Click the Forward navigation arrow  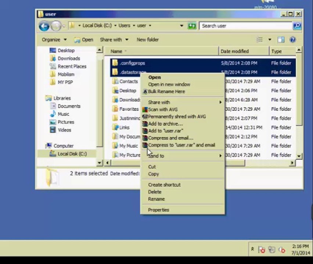coord(56,26)
